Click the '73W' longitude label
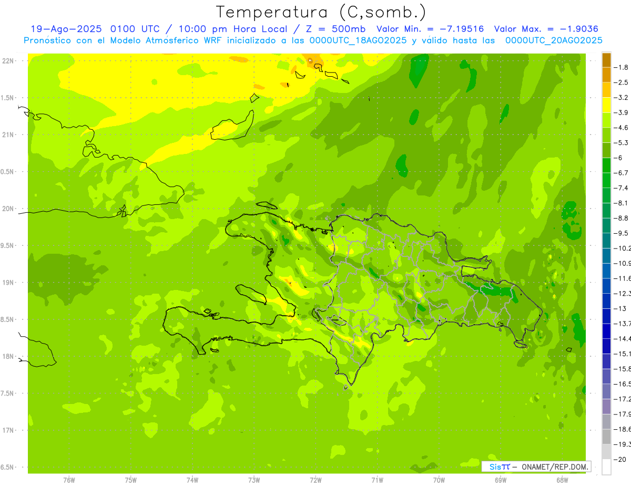Viewport: 631px width, 487px height. click(x=254, y=480)
